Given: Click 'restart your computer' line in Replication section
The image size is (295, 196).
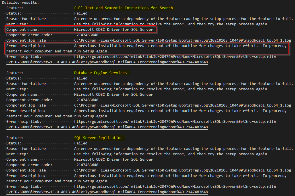Looking at the screenshot, I should 57,181.
